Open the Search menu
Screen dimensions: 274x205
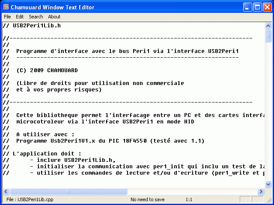pyautogui.click(x=36, y=17)
